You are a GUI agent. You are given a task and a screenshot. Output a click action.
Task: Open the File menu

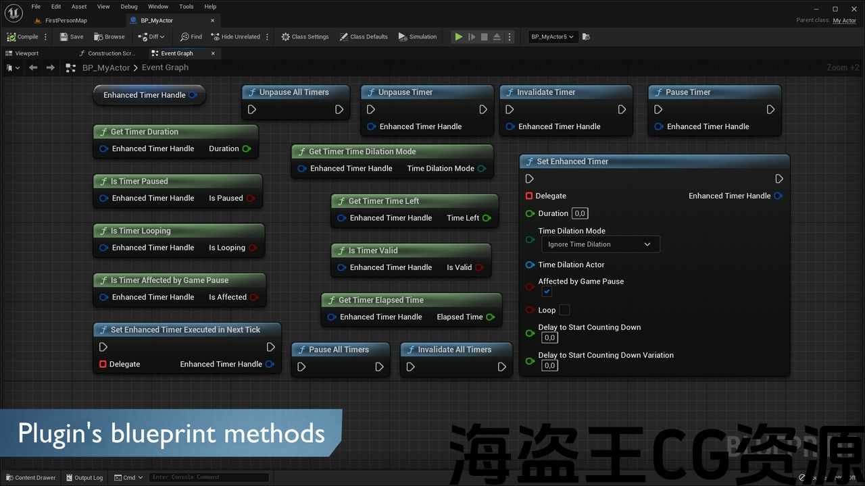click(x=36, y=7)
